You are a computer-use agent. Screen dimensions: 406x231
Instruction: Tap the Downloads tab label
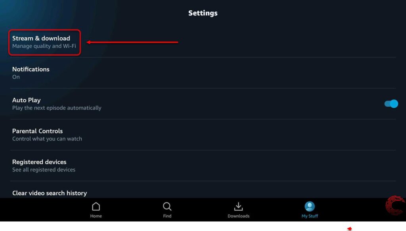click(238, 216)
